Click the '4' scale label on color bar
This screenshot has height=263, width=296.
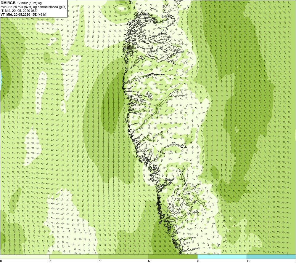point(100,261)
